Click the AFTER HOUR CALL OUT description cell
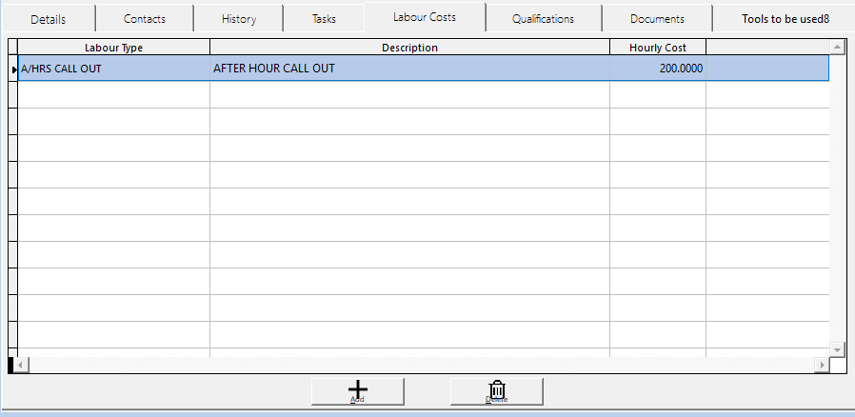This screenshot has width=855, height=417. click(x=409, y=69)
